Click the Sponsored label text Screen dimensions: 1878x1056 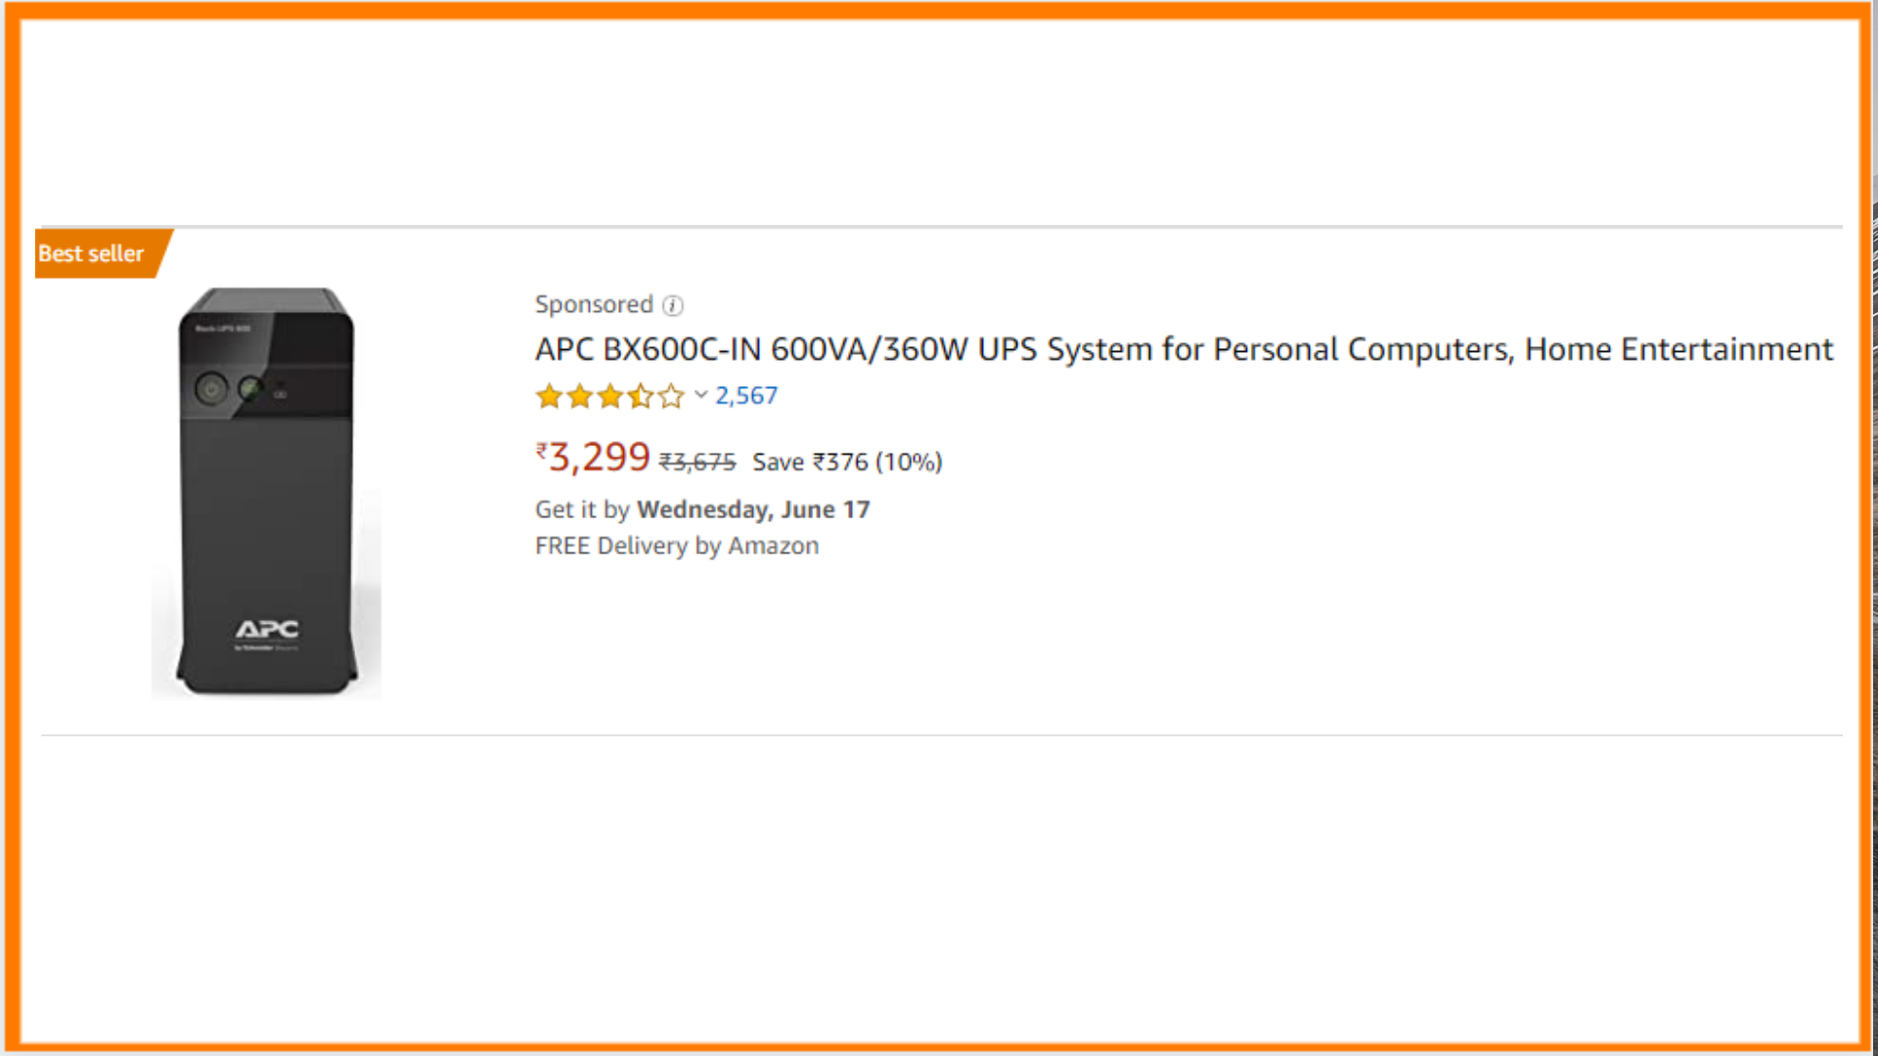(x=594, y=305)
